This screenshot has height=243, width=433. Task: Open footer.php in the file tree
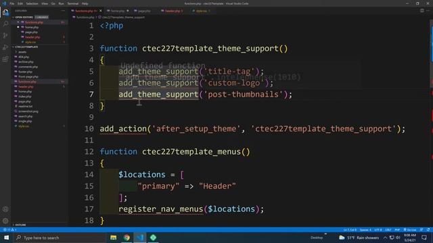(26, 72)
